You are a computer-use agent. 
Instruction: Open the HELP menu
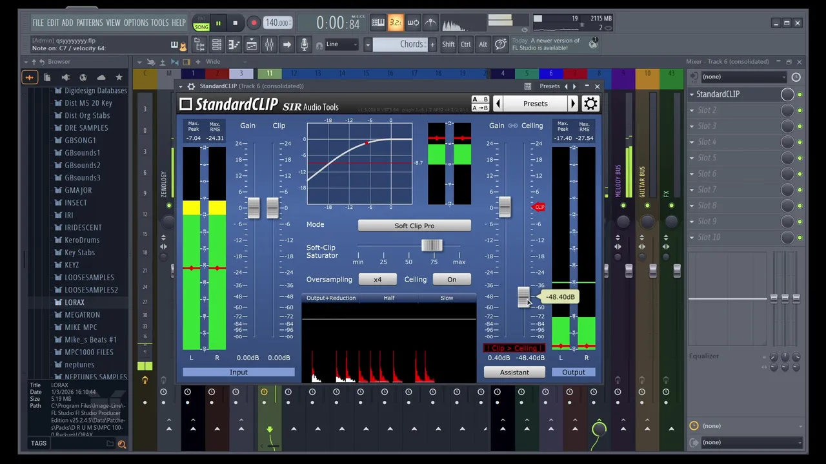(179, 23)
